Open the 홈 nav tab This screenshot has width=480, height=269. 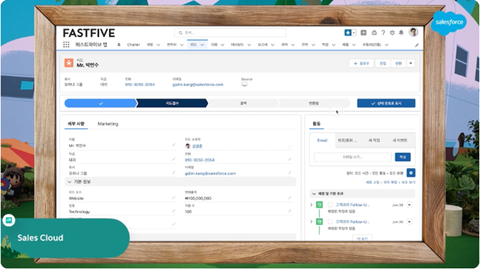click(118, 45)
